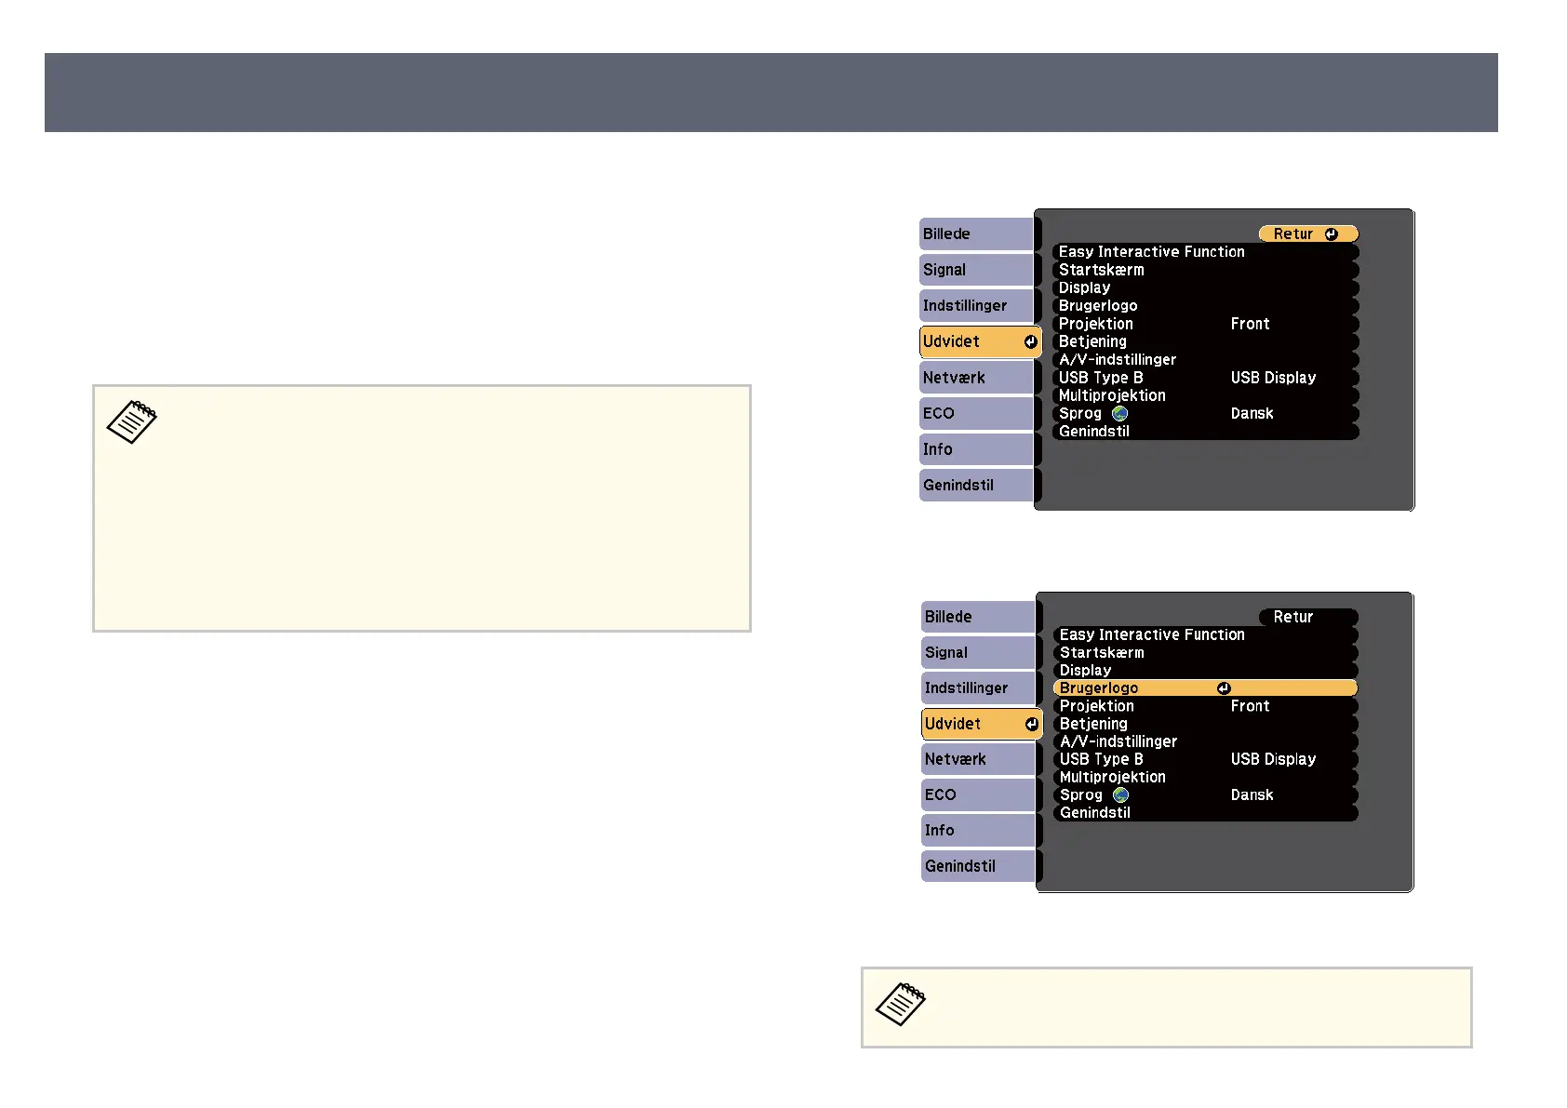Choose Easy Interactive Function in the upper menu
Image resolution: width=1567 pixels, height=1108 pixels.
(x=1151, y=252)
